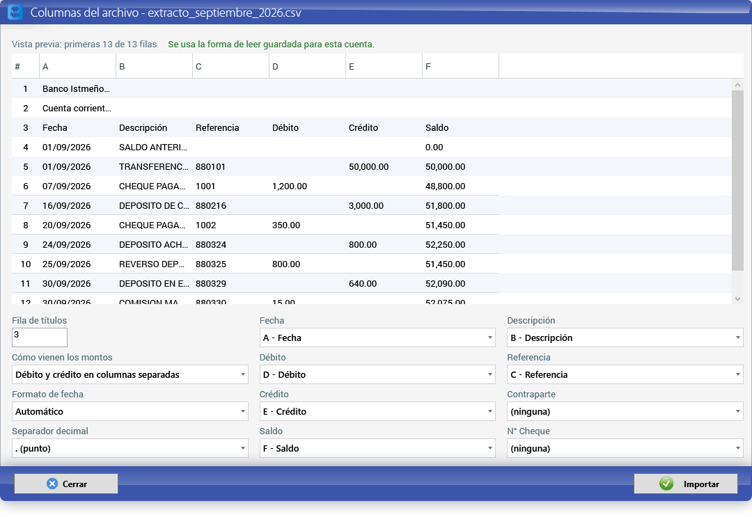Click the green checkmark icon on Importar
This screenshot has width=752, height=517.
(x=666, y=484)
